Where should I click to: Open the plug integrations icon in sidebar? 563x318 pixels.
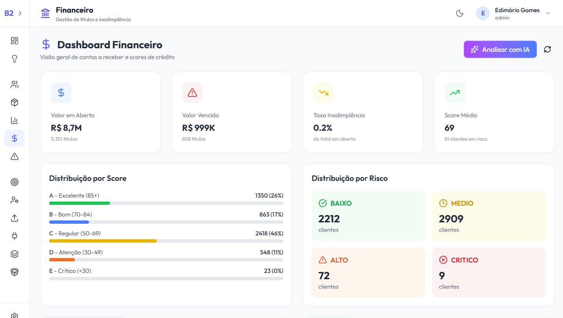pyautogui.click(x=14, y=236)
